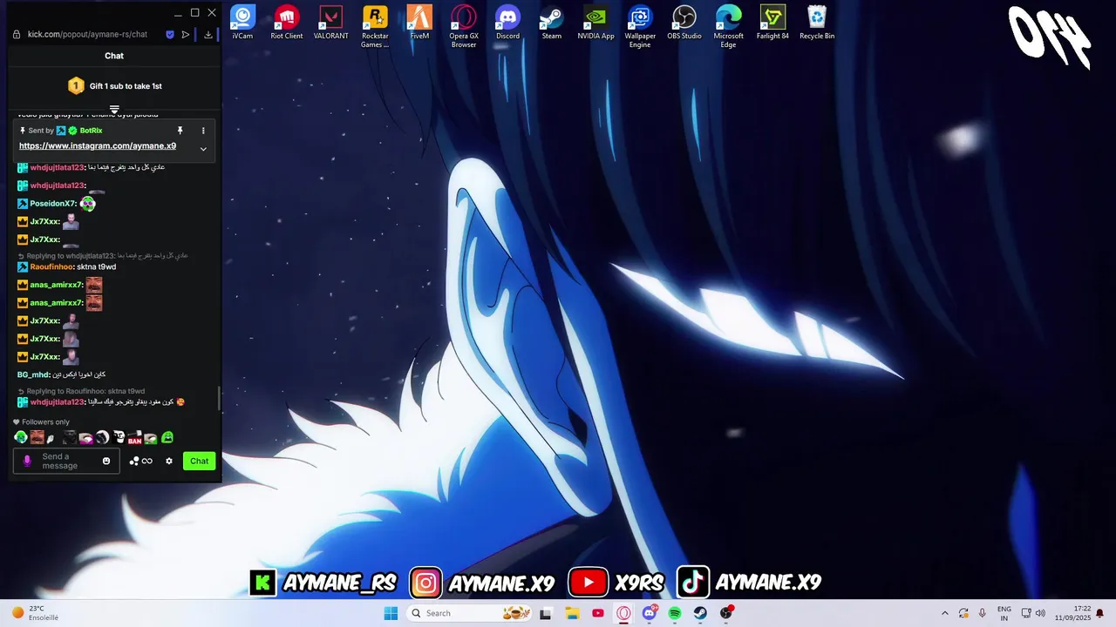Screen dimensions: 1116x627
Task: Click the purple microphone icon in message box
Action: (27, 461)
